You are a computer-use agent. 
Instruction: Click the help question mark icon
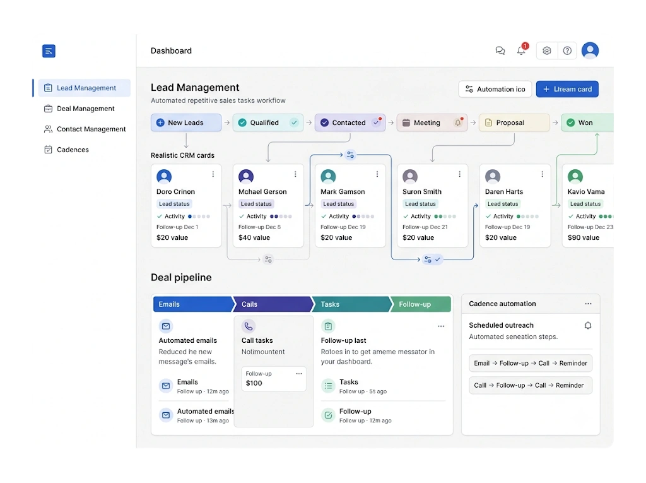coord(567,51)
